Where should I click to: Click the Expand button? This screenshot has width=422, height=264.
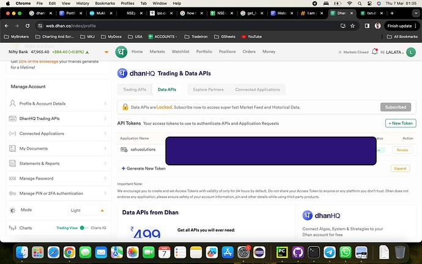click(x=400, y=168)
